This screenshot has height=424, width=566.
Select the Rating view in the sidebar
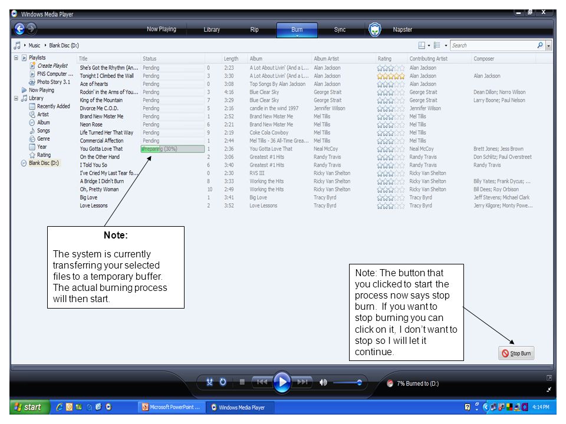(44, 155)
